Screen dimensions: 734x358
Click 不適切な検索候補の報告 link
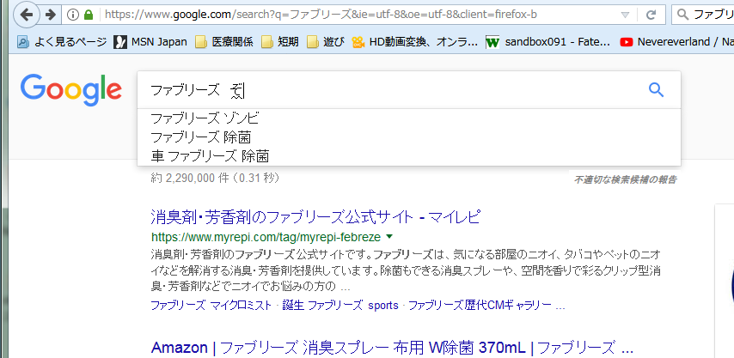[625, 179]
